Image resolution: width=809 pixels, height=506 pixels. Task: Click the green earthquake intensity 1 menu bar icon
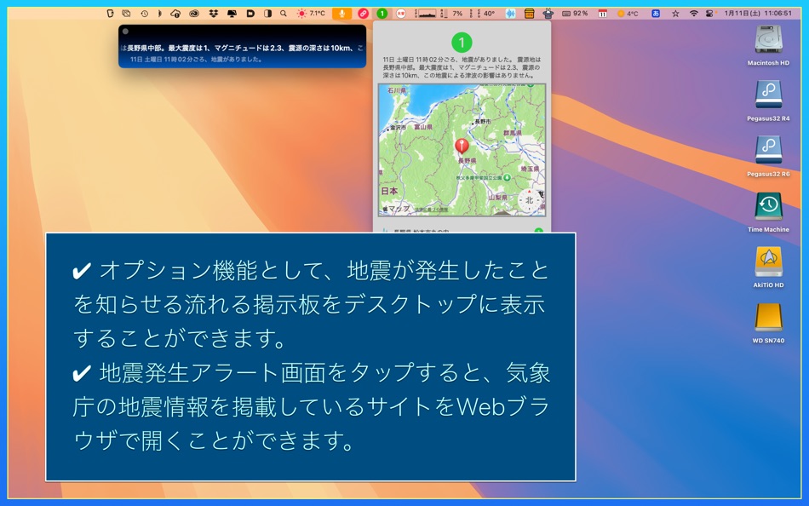tap(382, 14)
